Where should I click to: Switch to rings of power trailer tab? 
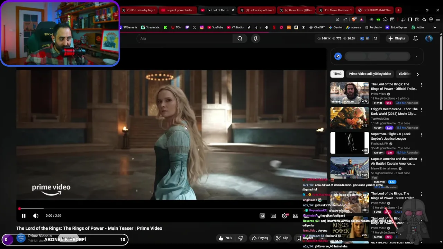click(x=178, y=10)
